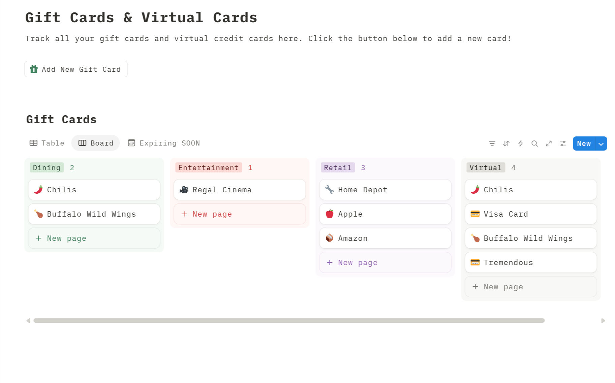Add New page in Virtual column
The height and width of the screenshot is (383, 615).
531,287
